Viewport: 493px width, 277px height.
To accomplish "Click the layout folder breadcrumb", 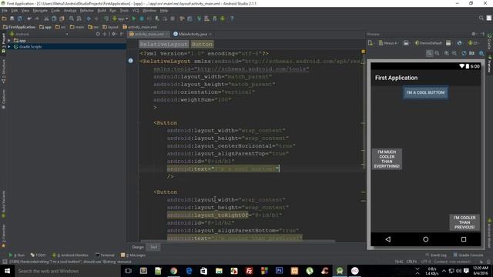I will point(110,27).
